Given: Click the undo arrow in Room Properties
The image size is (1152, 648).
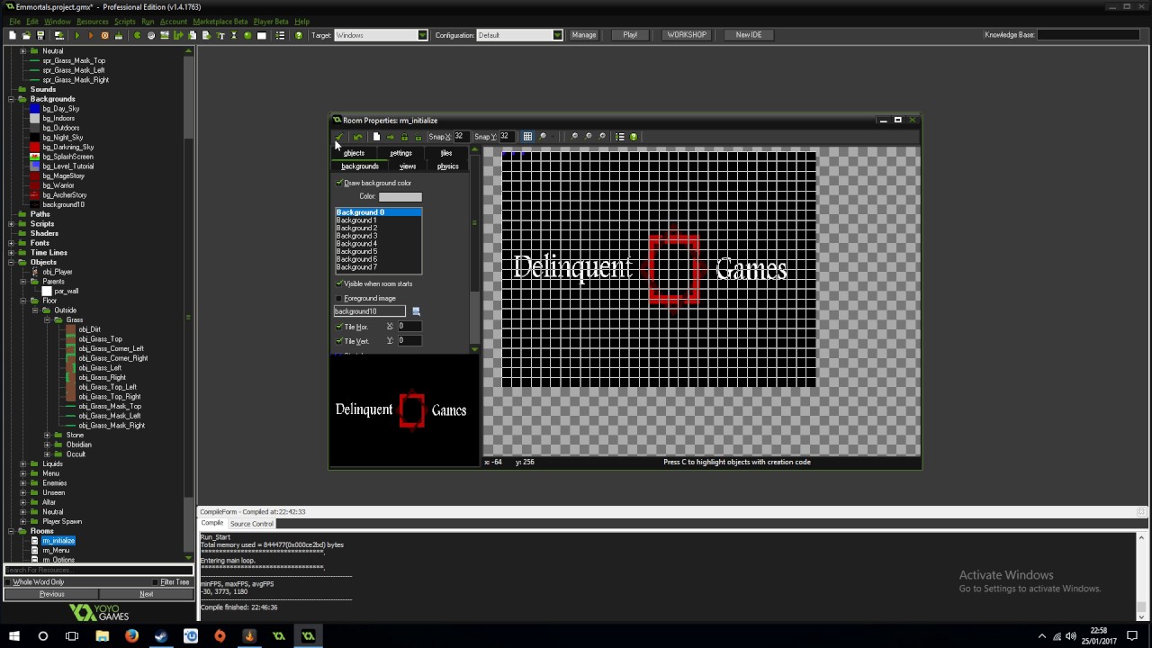Looking at the screenshot, I should (358, 137).
